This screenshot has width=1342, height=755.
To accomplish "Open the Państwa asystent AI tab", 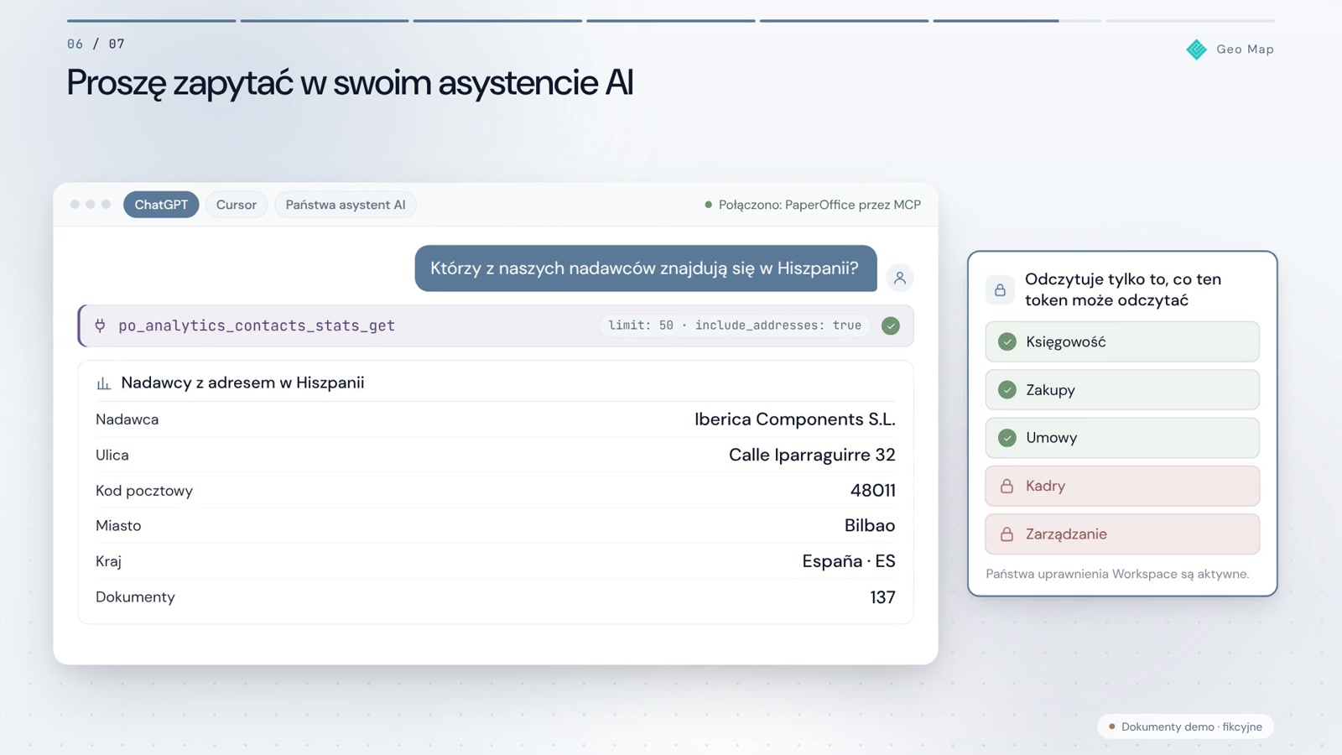I will click(346, 205).
